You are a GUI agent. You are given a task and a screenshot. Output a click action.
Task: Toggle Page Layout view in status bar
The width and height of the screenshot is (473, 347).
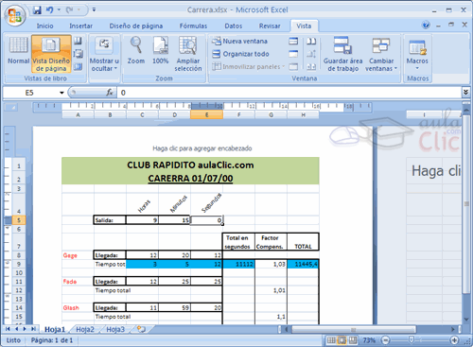tap(342, 340)
